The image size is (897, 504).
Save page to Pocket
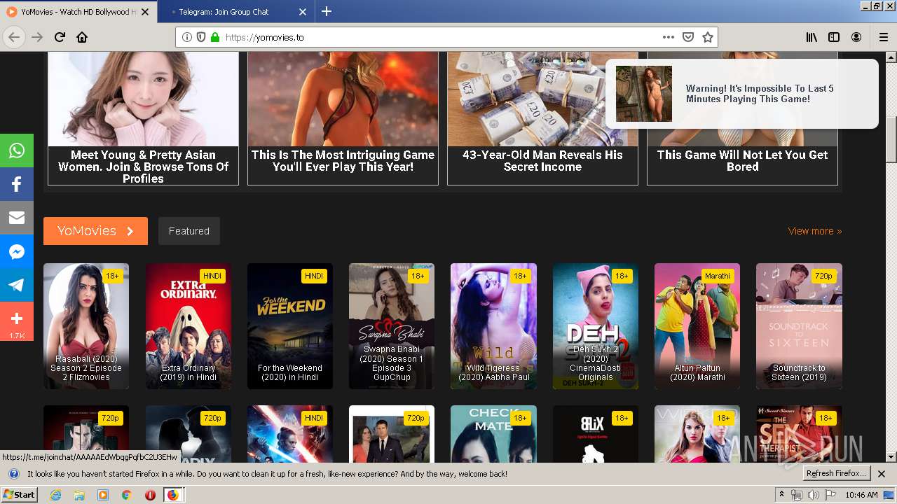[688, 37]
